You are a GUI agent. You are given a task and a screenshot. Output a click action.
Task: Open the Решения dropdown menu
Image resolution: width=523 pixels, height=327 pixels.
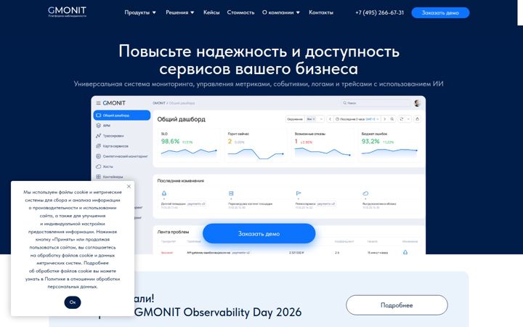pyautogui.click(x=180, y=12)
